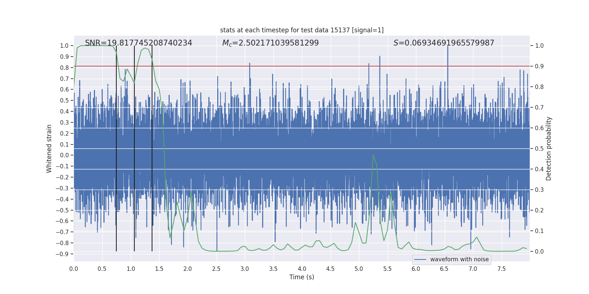Click the plot title text for test data 15137
The width and height of the screenshot is (589, 294).
point(301,30)
